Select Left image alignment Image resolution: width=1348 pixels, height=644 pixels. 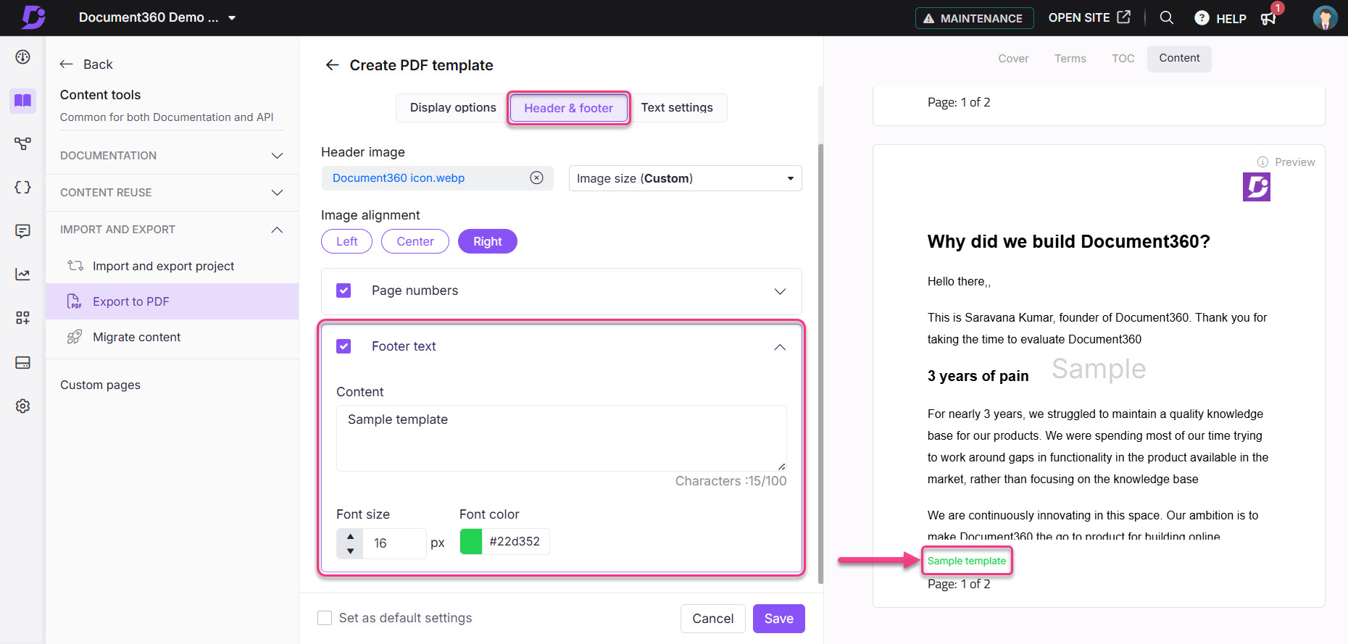point(346,241)
